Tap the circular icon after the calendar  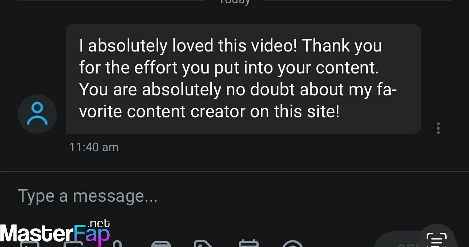pos(293,244)
